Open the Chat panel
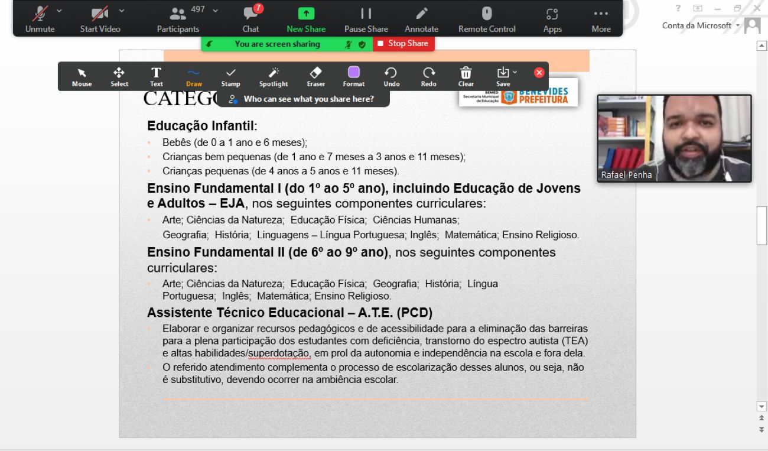Screen dimensions: 768x451 pyautogui.click(x=250, y=18)
